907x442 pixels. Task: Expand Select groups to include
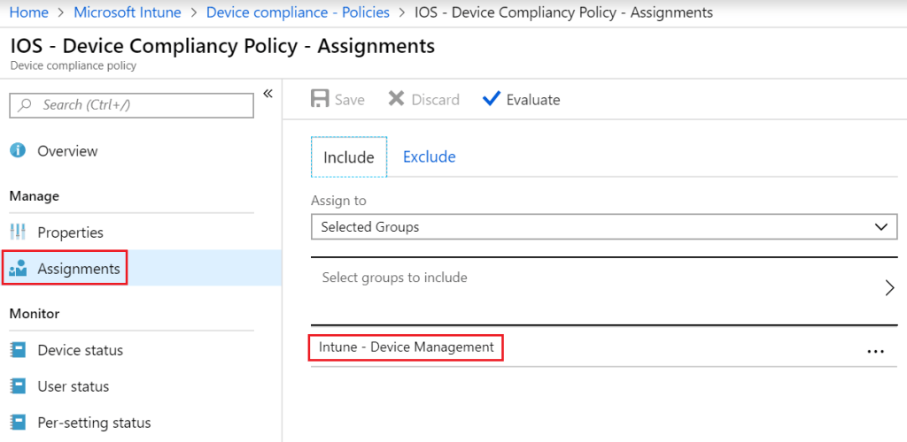coord(889,287)
